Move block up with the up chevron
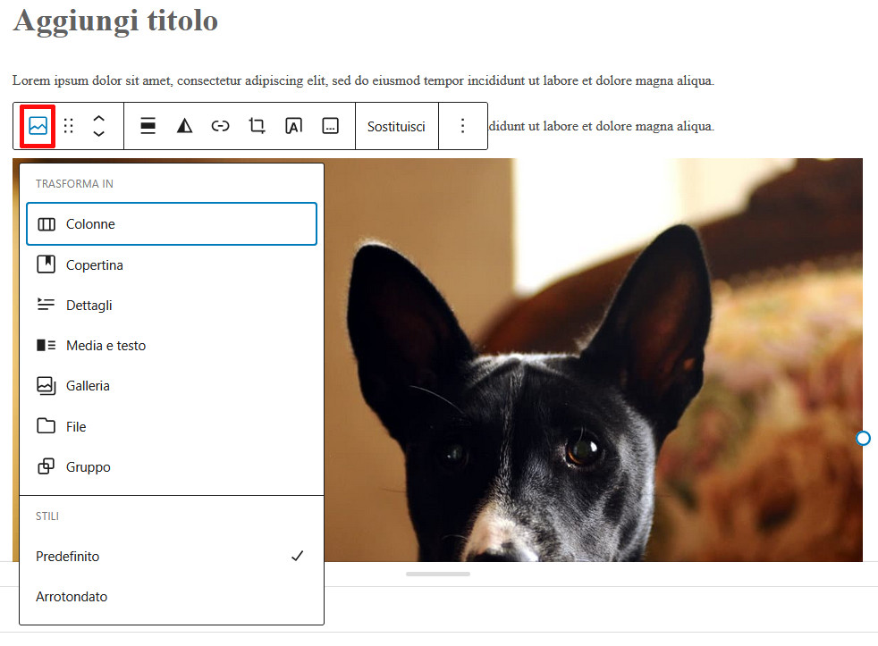This screenshot has width=878, height=646. (98, 119)
